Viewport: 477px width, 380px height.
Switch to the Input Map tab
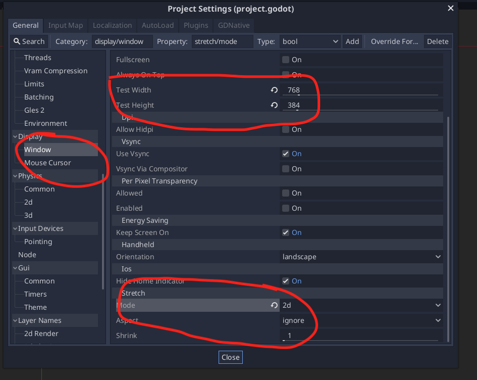[x=65, y=25]
